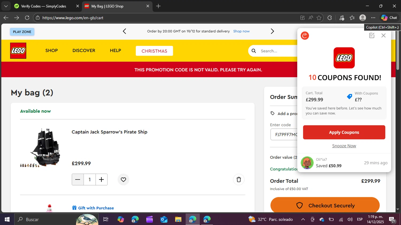Open browser settings and more menu
This screenshot has height=225, width=401.
[x=373, y=18]
